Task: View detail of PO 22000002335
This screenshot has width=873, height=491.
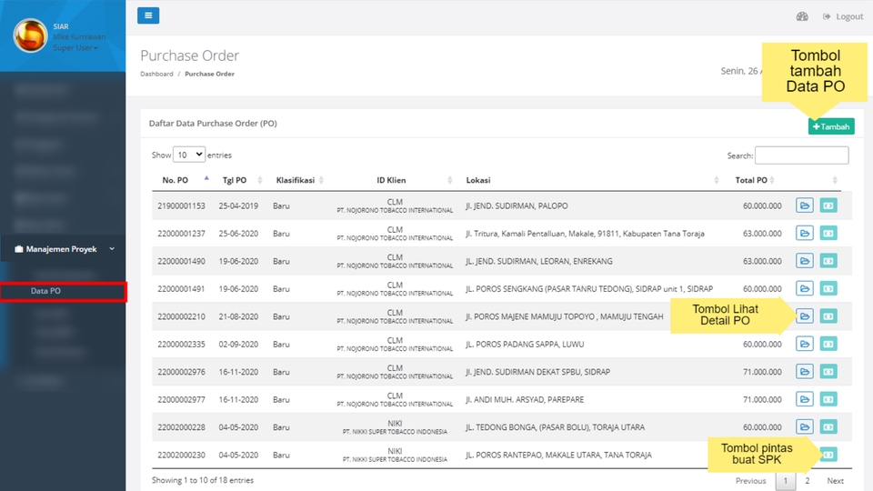Action: pos(805,344)
